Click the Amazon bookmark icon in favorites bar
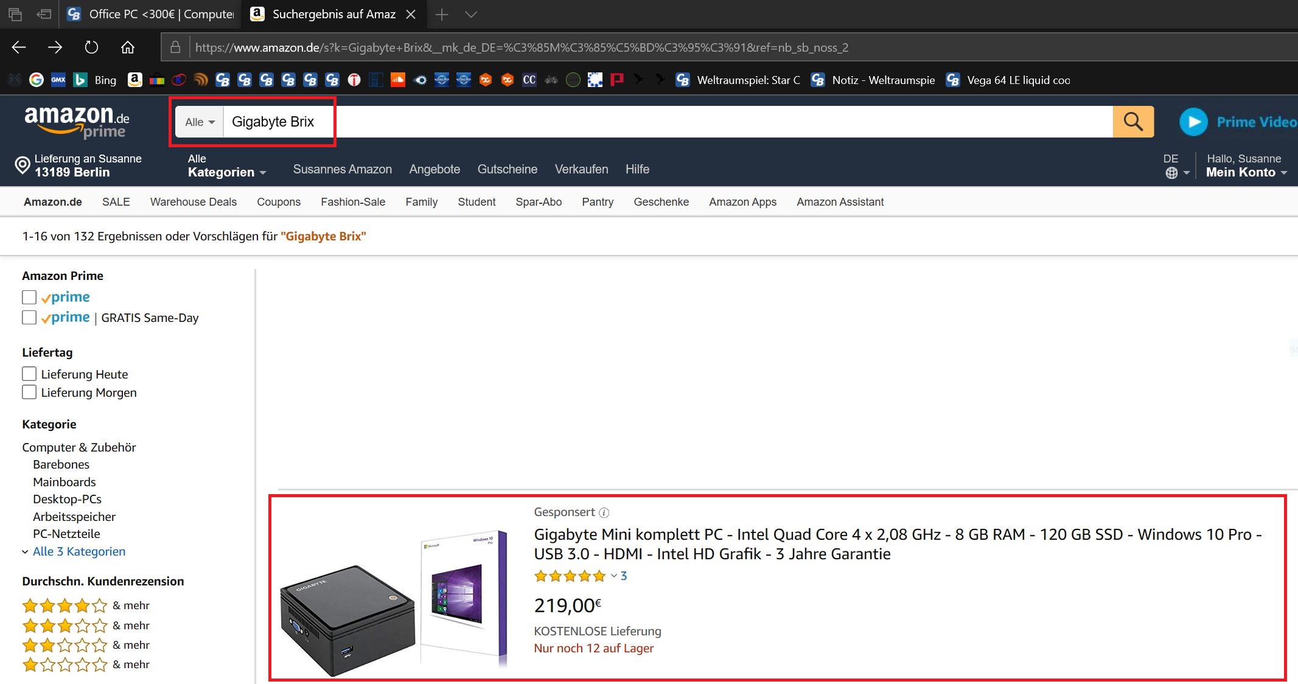The width and height of the screenshot is (1298, 684). (x=135, y=80)
